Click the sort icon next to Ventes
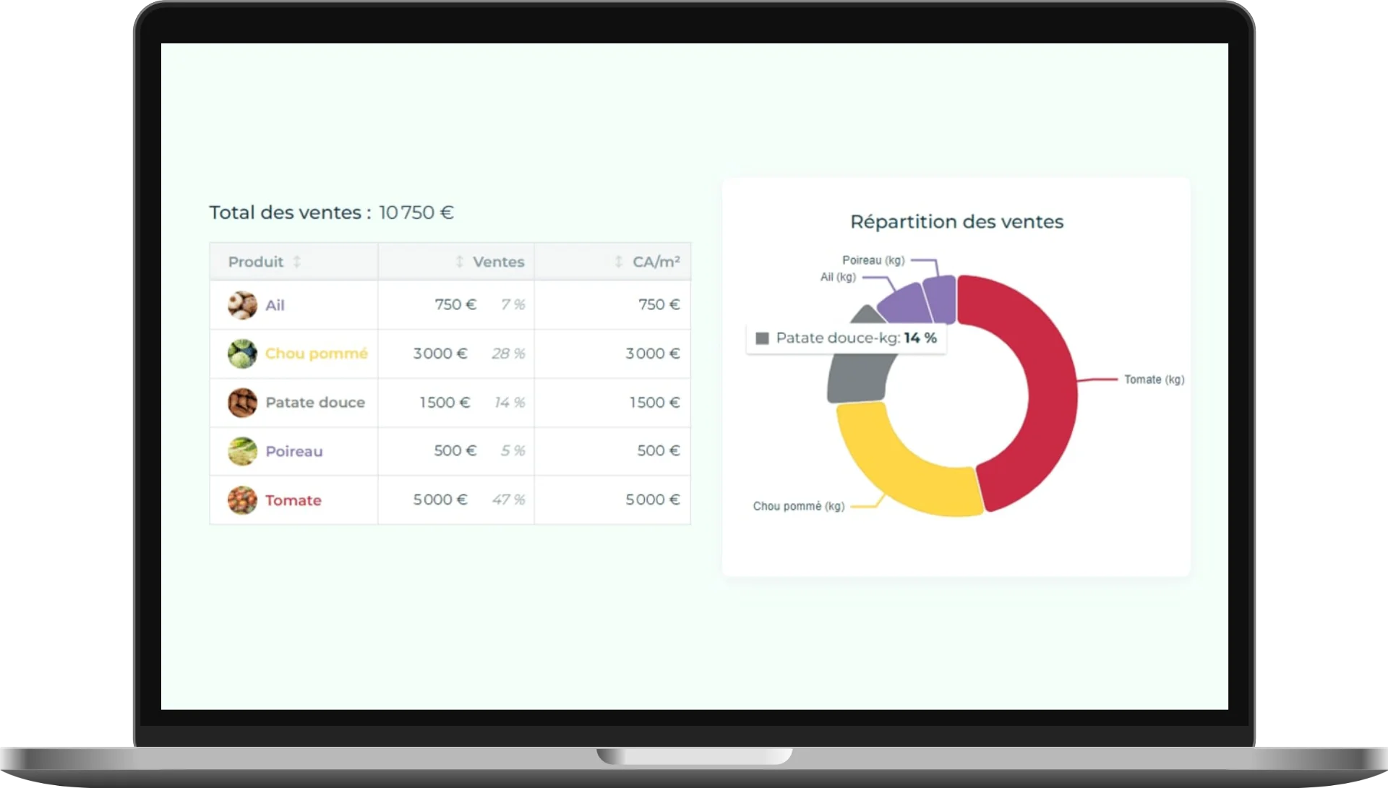Viewport: 1388px width, 788px height. click(460, 262)
